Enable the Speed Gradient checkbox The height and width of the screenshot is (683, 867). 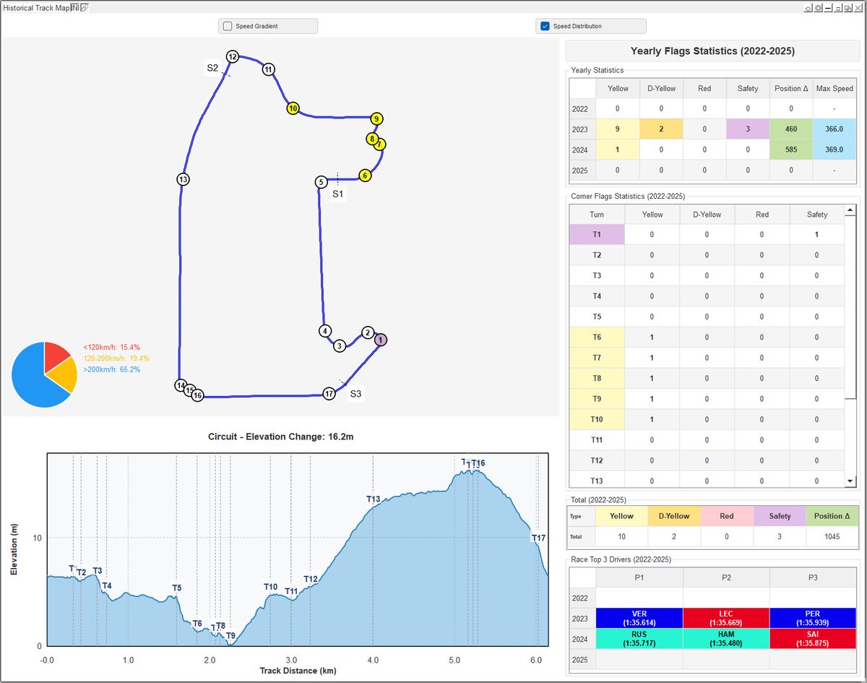click(228, 26)
